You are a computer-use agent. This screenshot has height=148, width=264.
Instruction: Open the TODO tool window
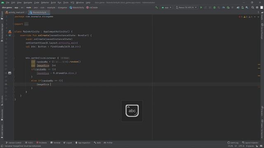point(29,143)
